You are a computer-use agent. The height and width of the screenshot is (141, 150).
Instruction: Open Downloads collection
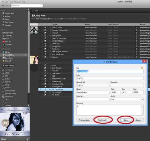point(8,58)
